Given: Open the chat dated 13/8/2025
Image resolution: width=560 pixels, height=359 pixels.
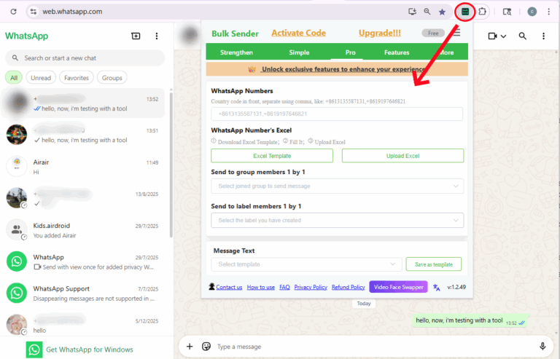Looking at the screenshot, I should coord(85,199).
